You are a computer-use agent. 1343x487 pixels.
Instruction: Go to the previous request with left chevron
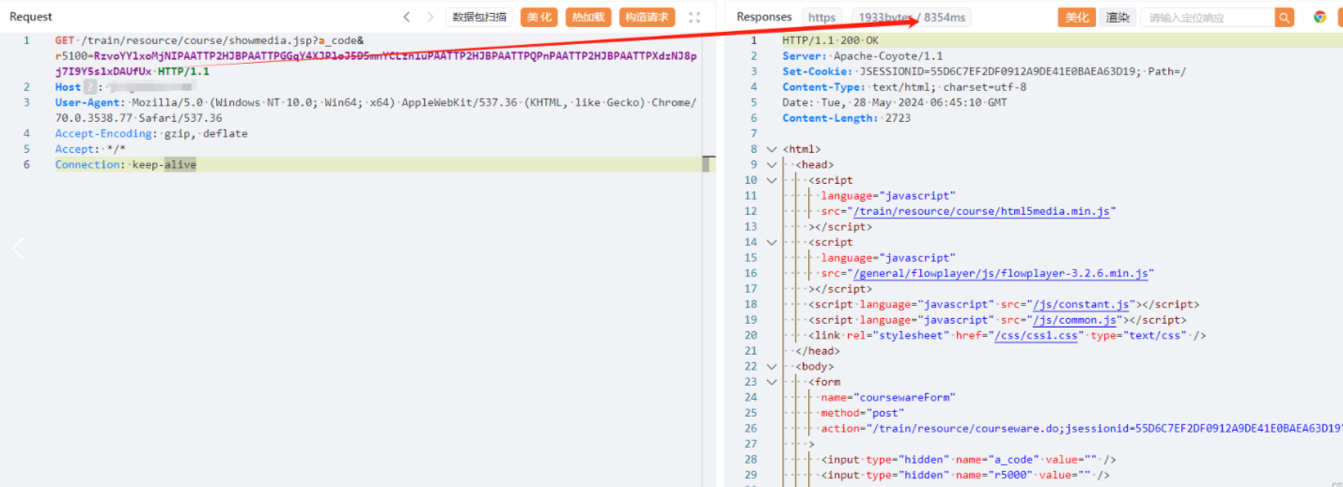click(x=407, y=17)
